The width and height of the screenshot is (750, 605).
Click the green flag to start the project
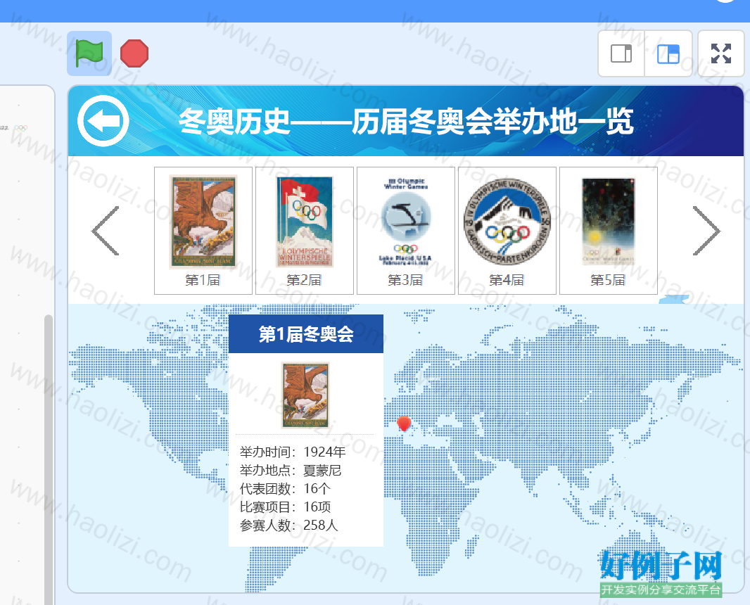89,53
